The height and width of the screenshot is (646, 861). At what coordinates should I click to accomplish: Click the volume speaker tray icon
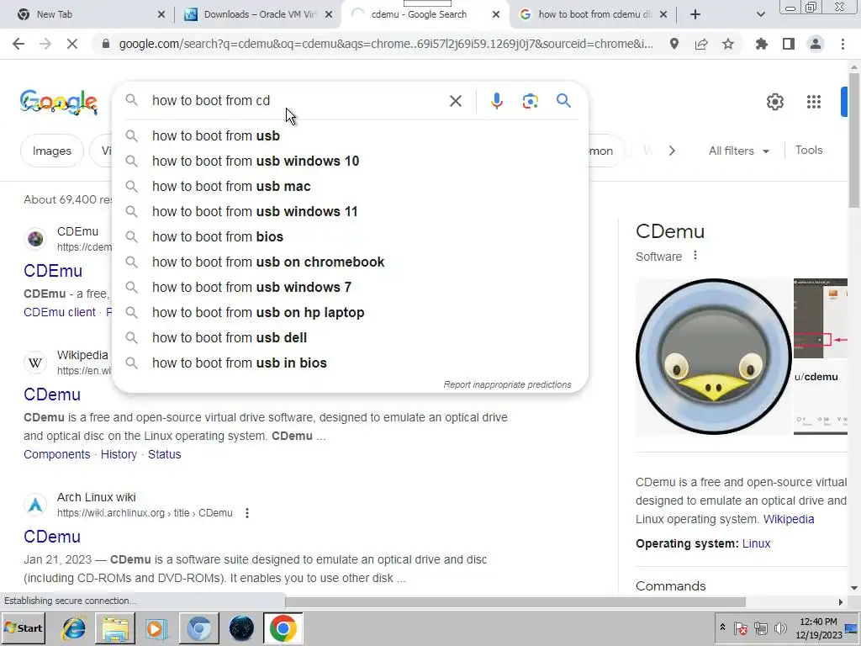[x=780, y=627]
